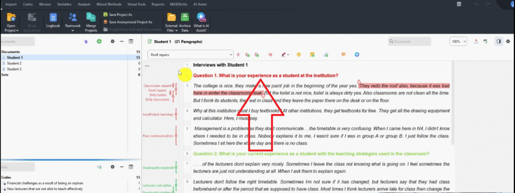Select Student 2 document in tree

point(14,63)
